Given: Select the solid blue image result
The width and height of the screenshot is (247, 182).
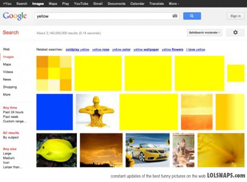Looking at the screenshot, I should pos(55,112).
